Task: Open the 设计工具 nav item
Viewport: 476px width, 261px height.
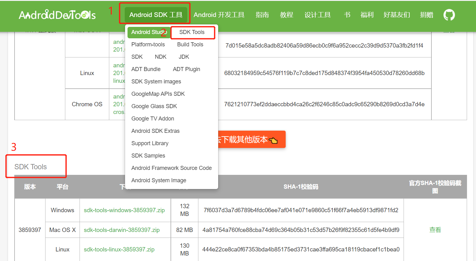Action: coord(318,15)
